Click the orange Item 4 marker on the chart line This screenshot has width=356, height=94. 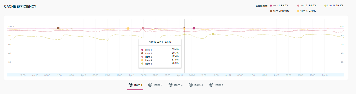point(128,28)
